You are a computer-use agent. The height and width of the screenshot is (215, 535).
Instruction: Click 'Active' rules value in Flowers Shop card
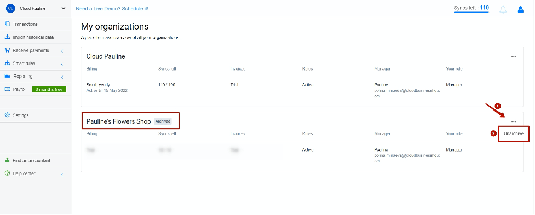[308, 149]
